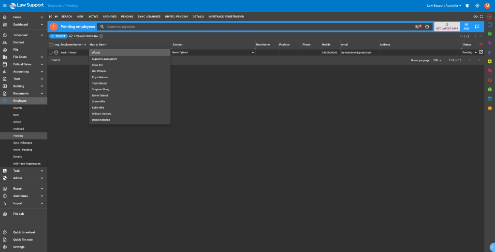Switch to the Archived tab
This screenshot has height=252, width=495.
click(x=109, y=16)
